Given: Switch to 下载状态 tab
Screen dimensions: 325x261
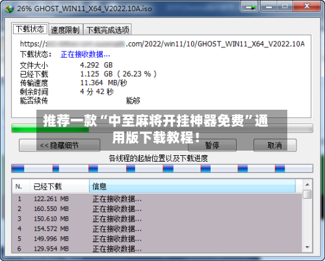Looking at the screenshot, I should [x=30, y=29].
